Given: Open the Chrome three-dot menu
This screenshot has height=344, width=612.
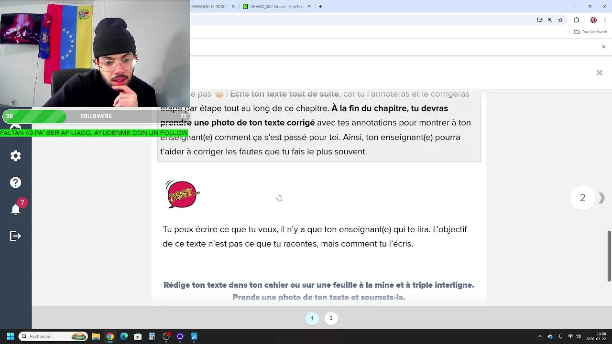Looking at the screenshot, I should tap(604, 20).
